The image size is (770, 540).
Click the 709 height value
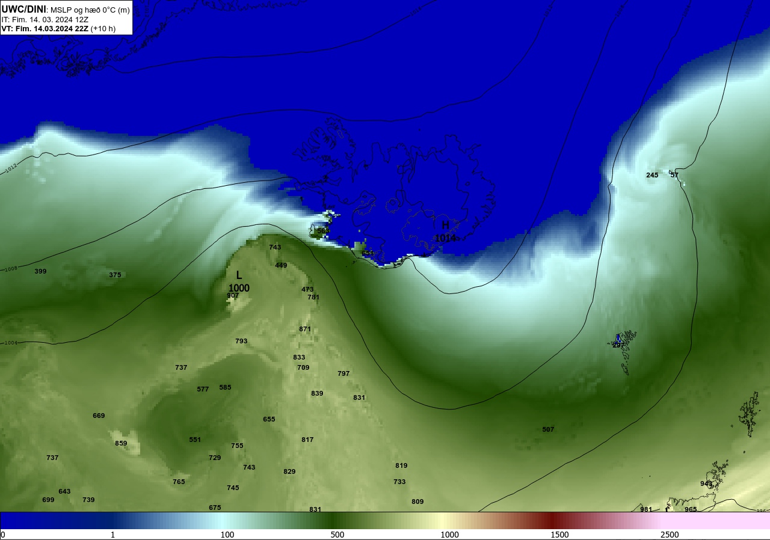tap(303, 367)
